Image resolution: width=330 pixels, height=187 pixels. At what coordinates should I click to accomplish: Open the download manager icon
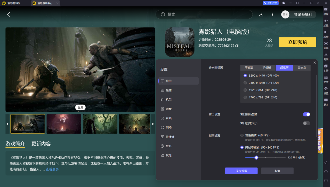pyautogui.click(x=261, y=15)
